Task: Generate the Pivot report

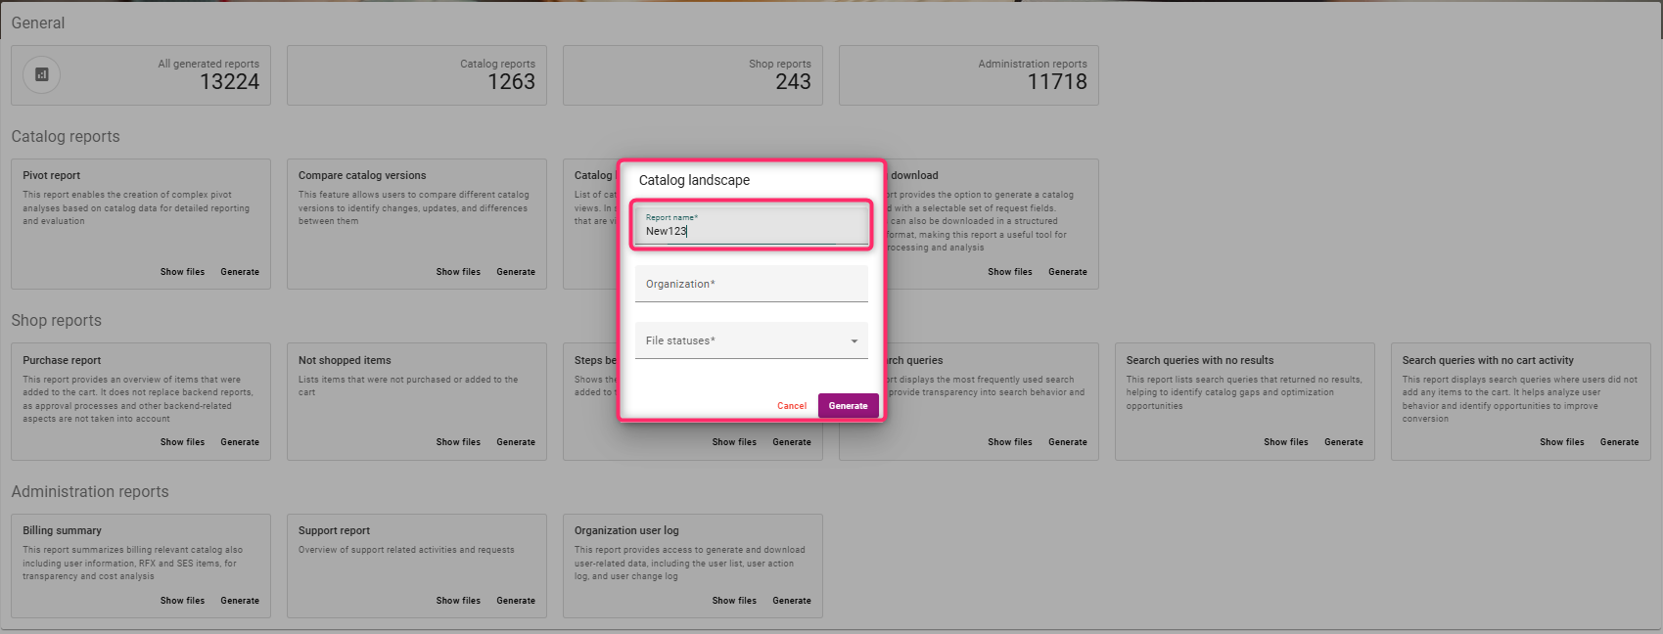Action: click(240, 272)
